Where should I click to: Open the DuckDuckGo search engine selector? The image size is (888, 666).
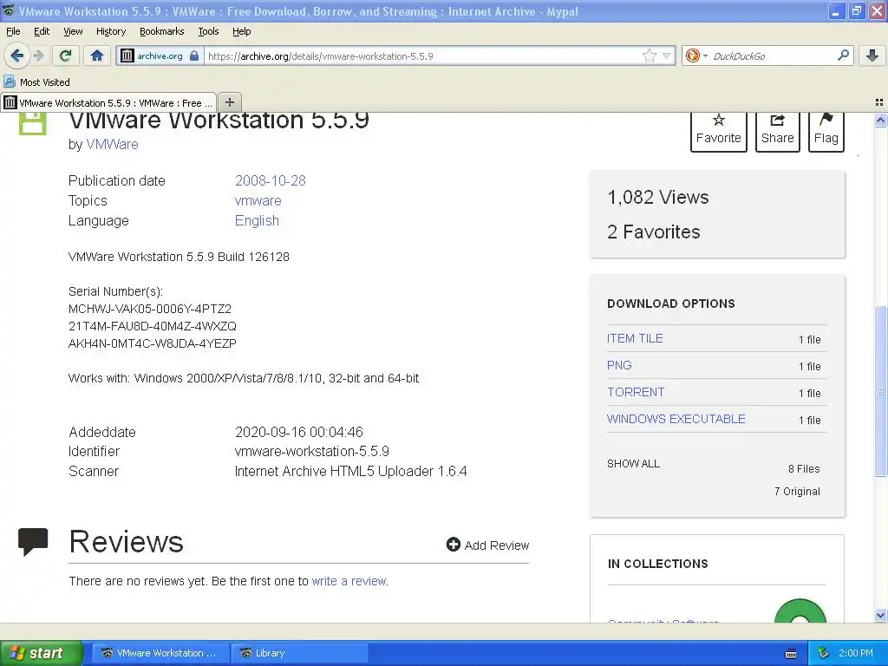click(696, 55)
